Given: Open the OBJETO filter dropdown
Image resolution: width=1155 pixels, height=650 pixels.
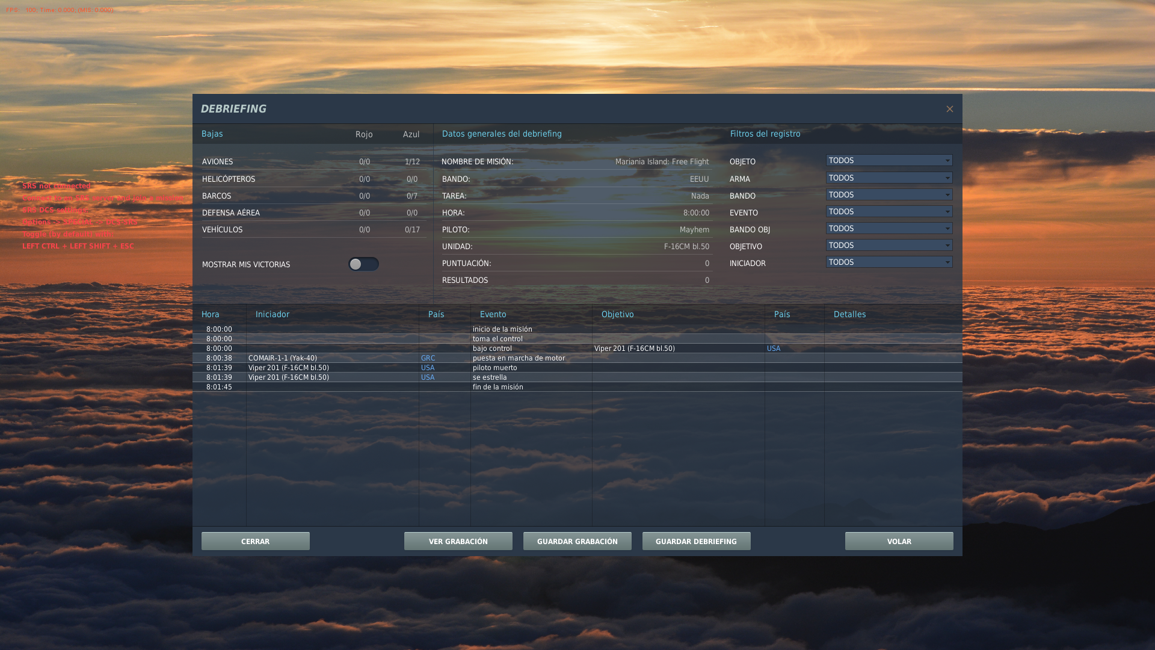Looking at the screenshot, I should pyautogui.click(x=889, y=161).
